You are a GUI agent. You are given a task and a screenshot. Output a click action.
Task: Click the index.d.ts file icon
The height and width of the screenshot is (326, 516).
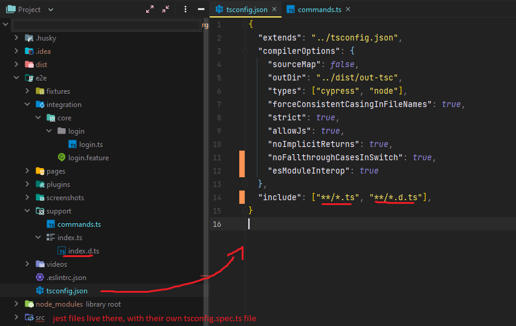[62, 251]
